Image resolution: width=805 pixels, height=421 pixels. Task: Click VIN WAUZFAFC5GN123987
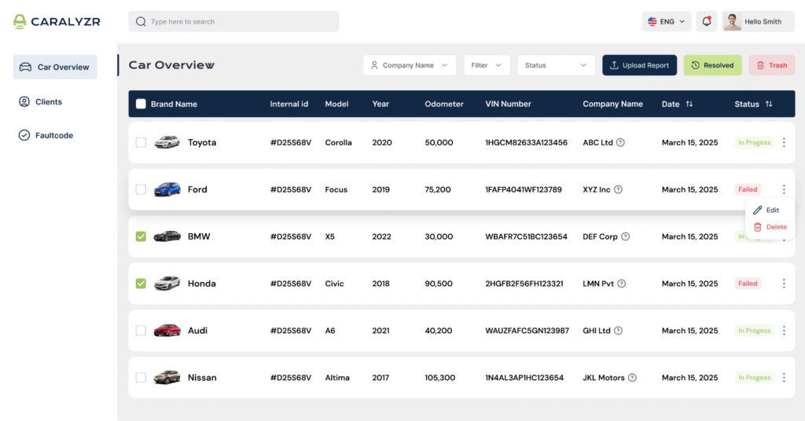[527, 331]
